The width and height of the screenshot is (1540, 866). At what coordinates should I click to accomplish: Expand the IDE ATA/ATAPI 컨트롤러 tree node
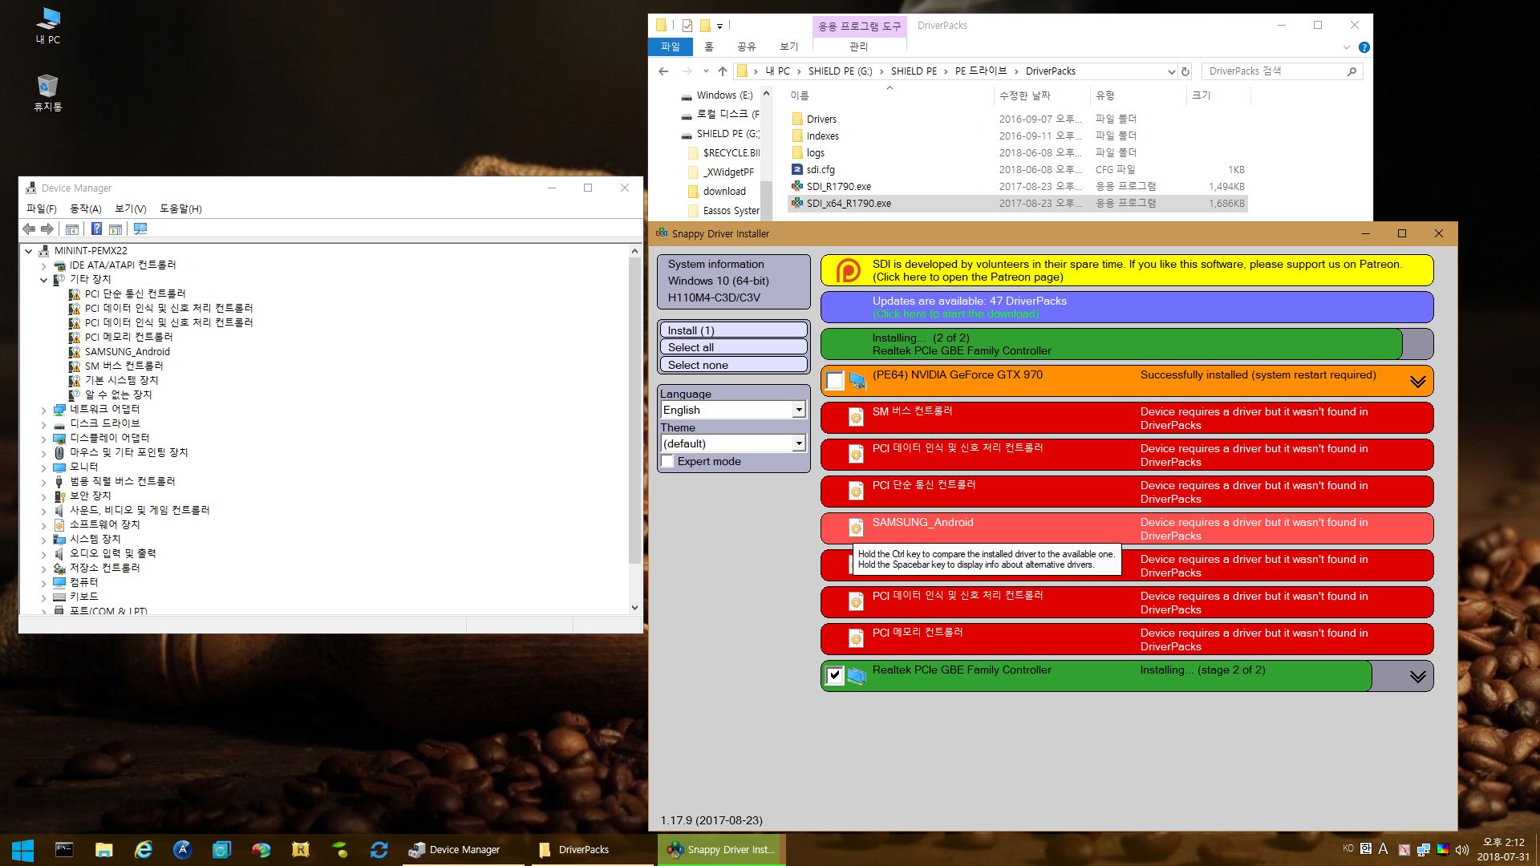(x=44, y=265)
